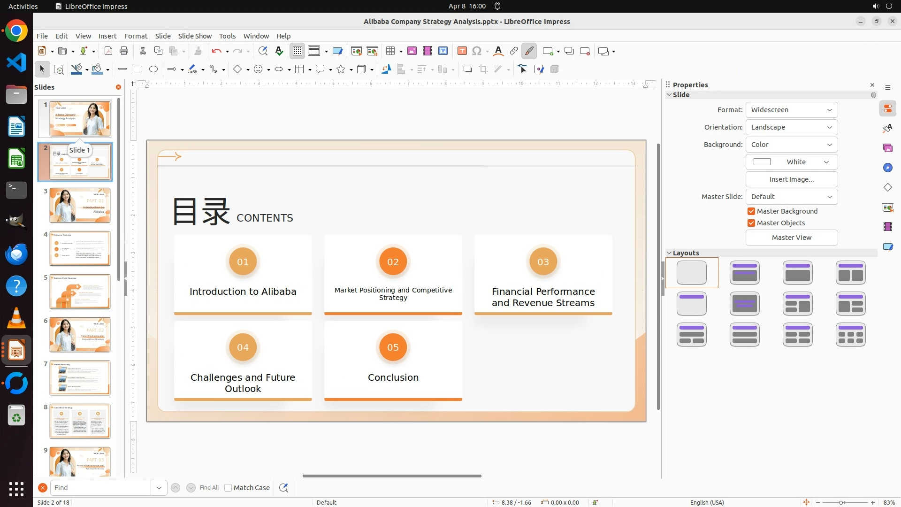Click the Insert Special Character icon

[477, 51]
